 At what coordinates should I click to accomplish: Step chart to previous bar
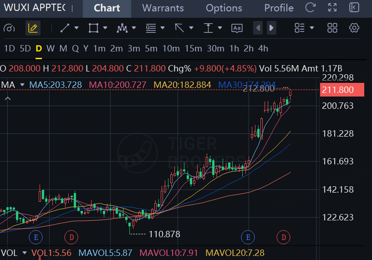click(x=258, y=28)
